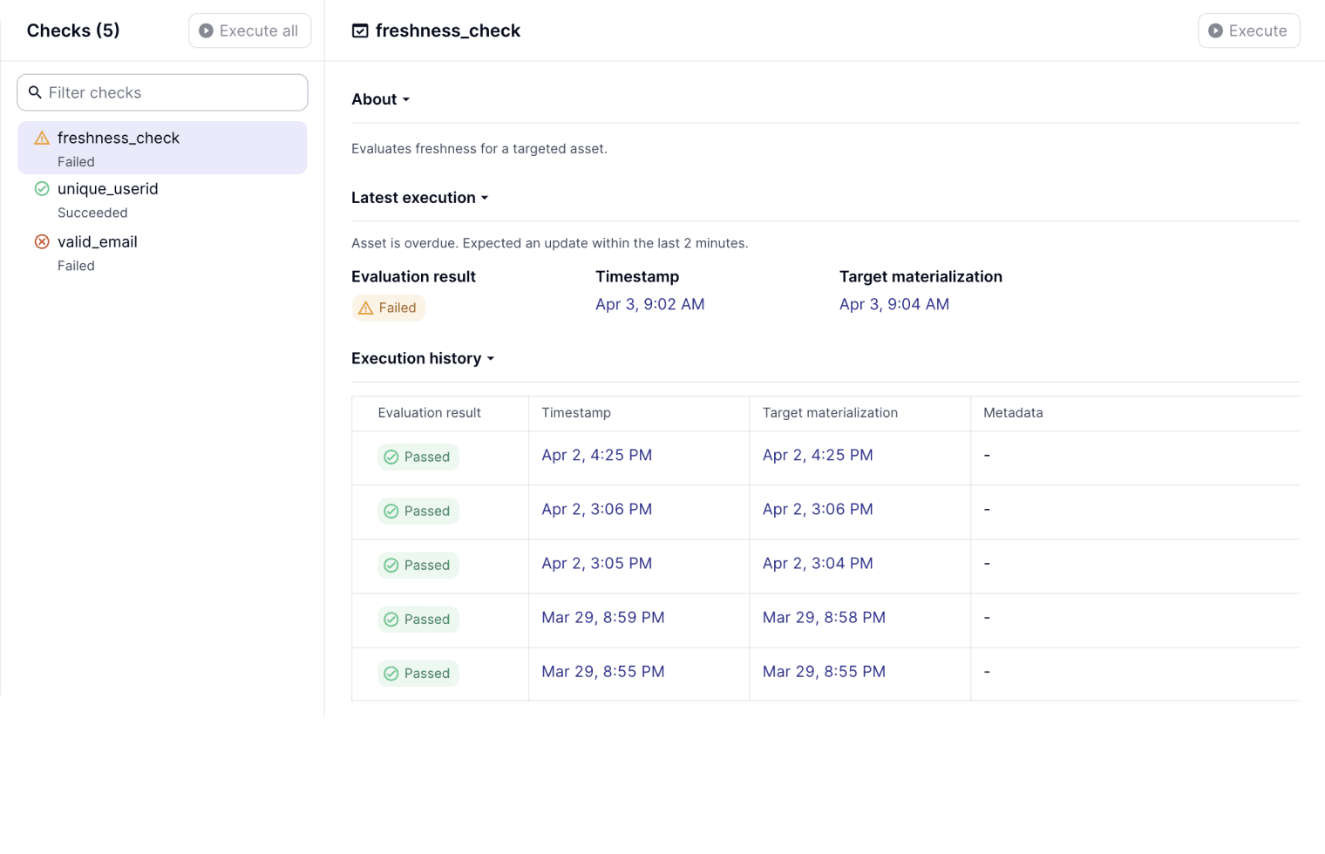
Task: Collapse the Execution history section
Action: (x=423, y=358)
